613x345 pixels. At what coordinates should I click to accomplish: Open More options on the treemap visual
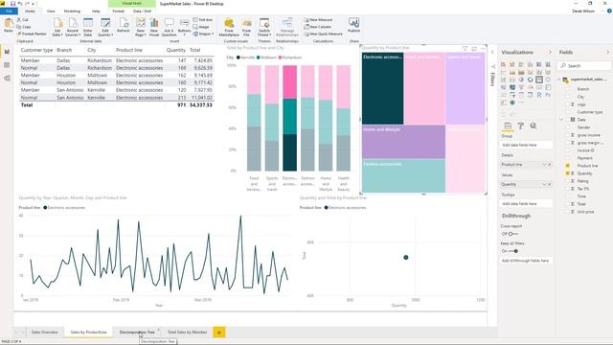click(x=483, y=49)
